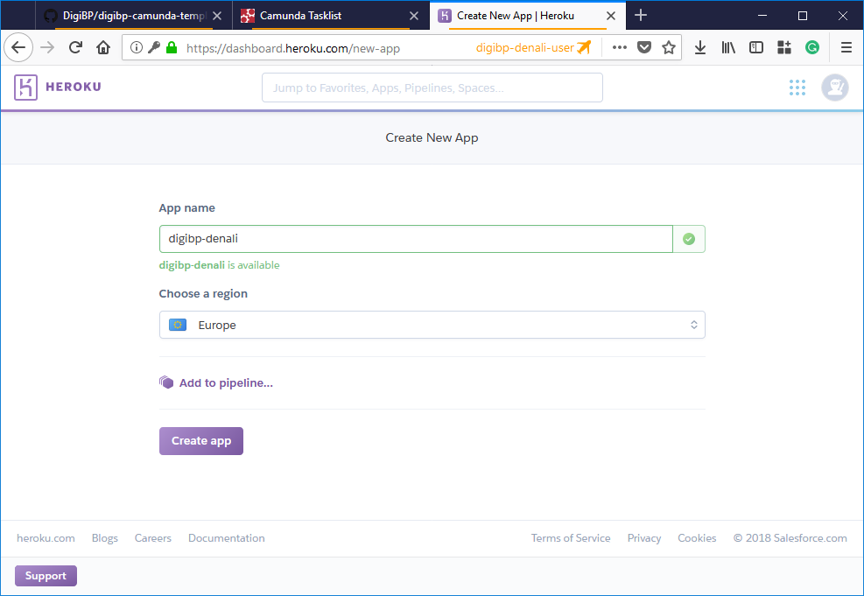Click the browser Forward arrow button
Screen dimensions: 864x596
48,48
